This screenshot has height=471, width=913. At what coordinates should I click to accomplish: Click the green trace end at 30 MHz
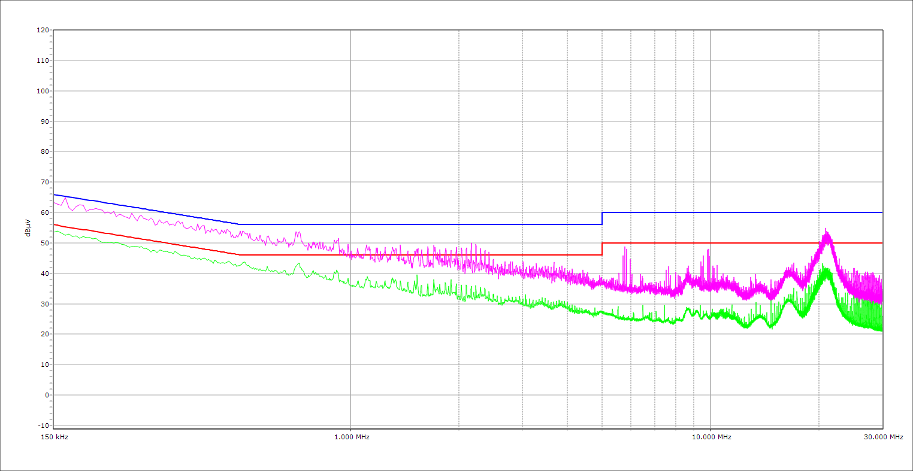881,329
